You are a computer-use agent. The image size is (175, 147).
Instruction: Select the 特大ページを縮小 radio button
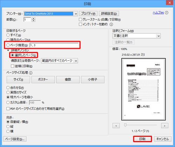(x=8, y=97)
